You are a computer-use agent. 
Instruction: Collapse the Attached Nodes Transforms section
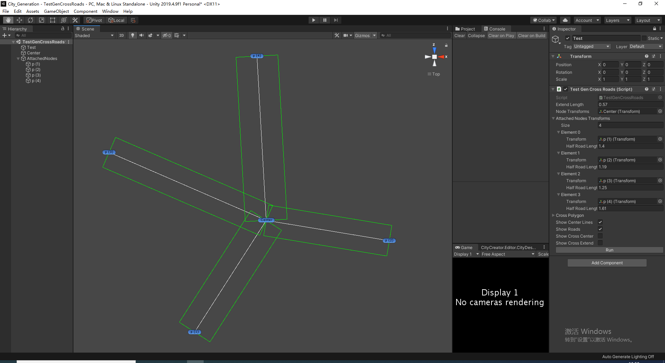553,118
